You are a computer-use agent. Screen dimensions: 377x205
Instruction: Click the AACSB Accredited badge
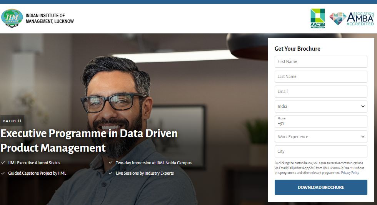pos(317,18)
